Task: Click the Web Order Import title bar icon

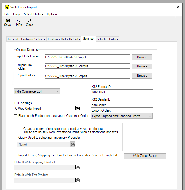Action: click(7, 7)
